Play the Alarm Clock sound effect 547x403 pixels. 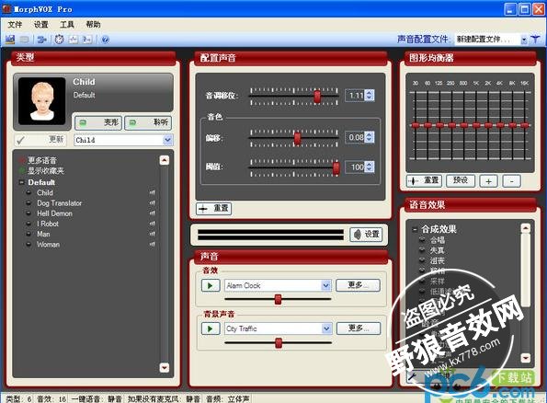pos(211,285)
